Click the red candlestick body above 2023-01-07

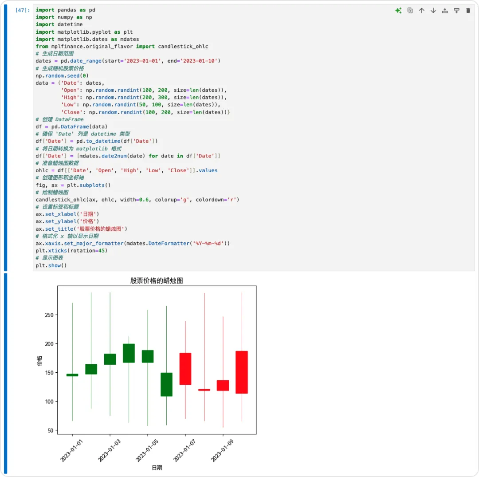(185, 369)
